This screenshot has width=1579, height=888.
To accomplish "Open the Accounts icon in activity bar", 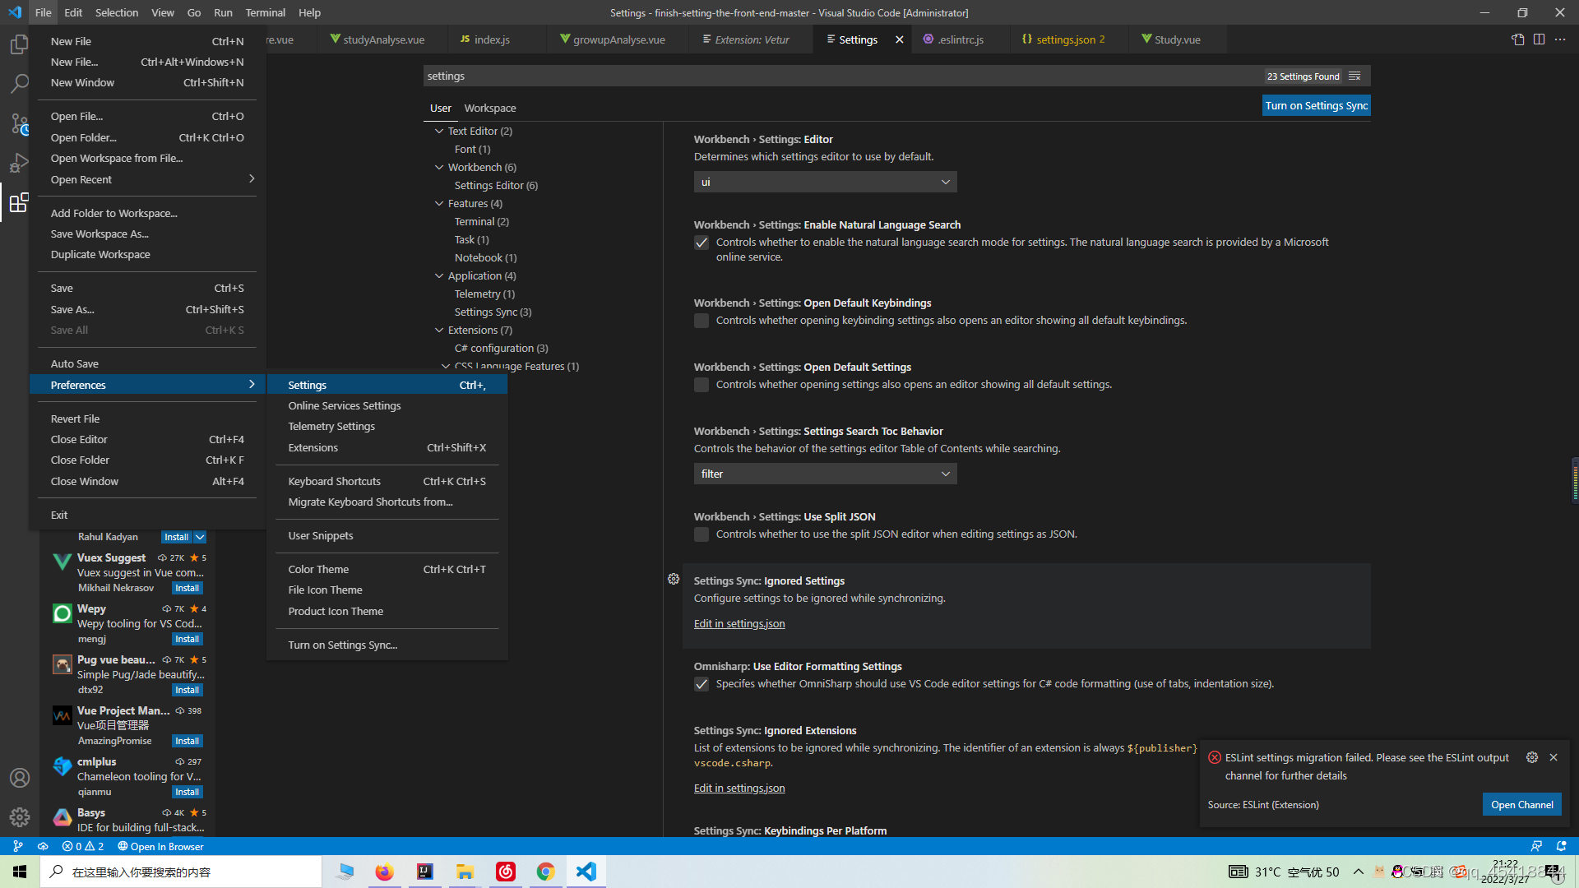I will coord(19,778).
